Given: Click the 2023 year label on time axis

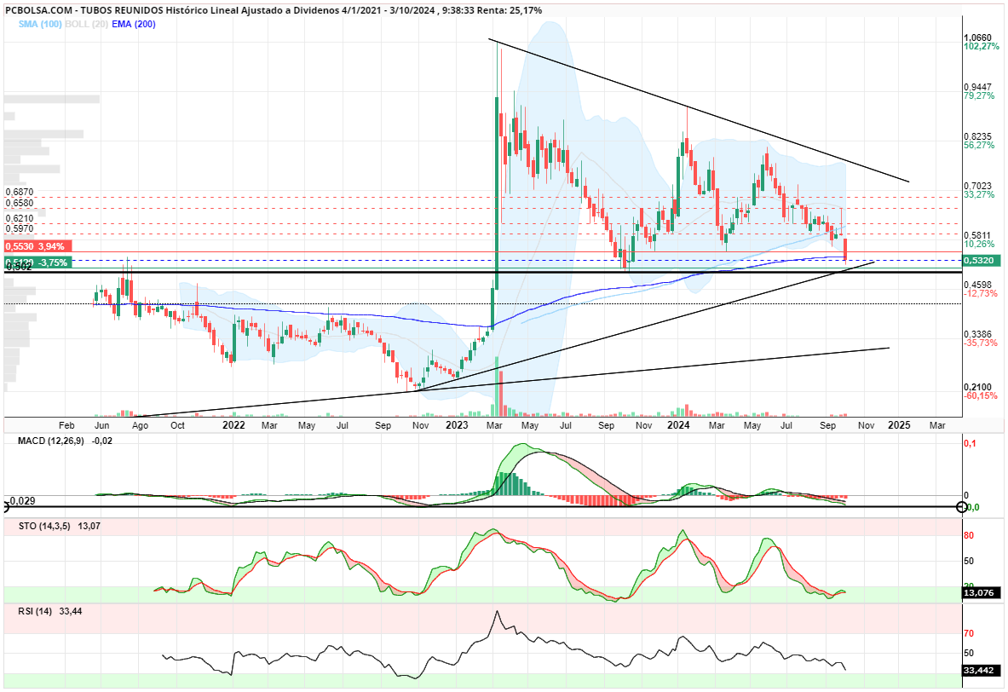Looking at the screenshot, I should pos(457,425).
